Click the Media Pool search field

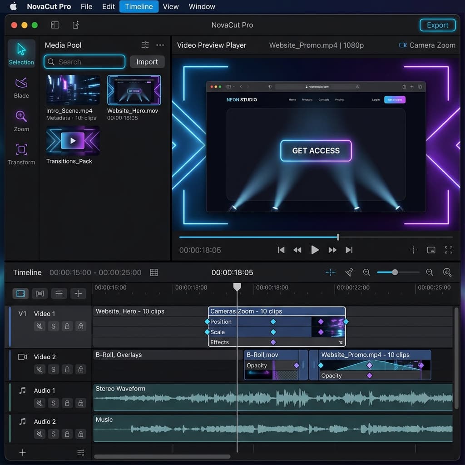(x=84, y=62)
